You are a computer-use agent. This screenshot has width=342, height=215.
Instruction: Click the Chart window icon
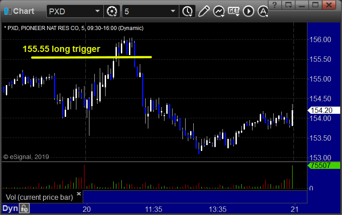pyautogui.click(x=8, y=11)
